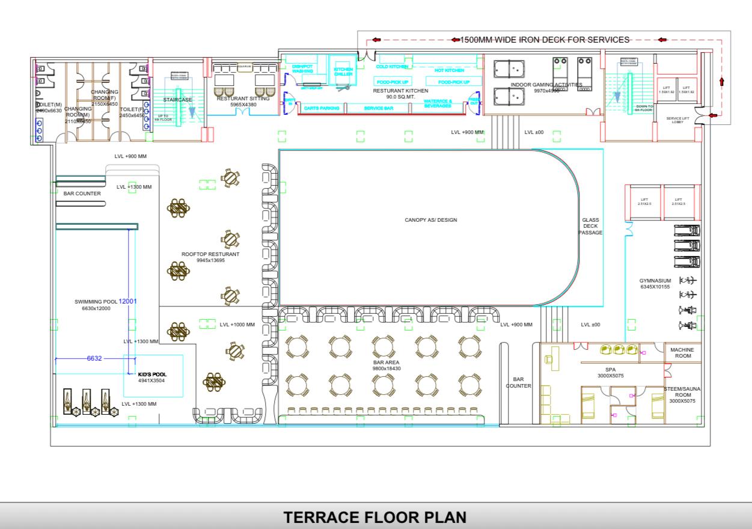Click the desk chair in the spa reception
Screen dimensions: 752x529
pyautogui.click(x=548, y=359)
